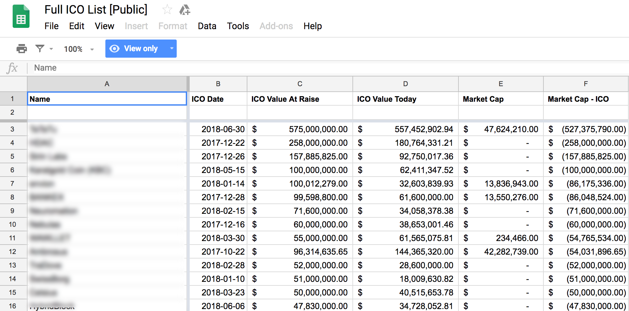
Task: Open the Help menu
Action: (x=313, y=26)
